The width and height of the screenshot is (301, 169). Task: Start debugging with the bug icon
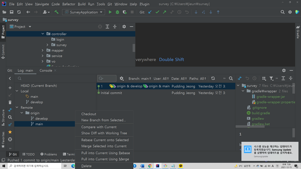pos(117,12)
